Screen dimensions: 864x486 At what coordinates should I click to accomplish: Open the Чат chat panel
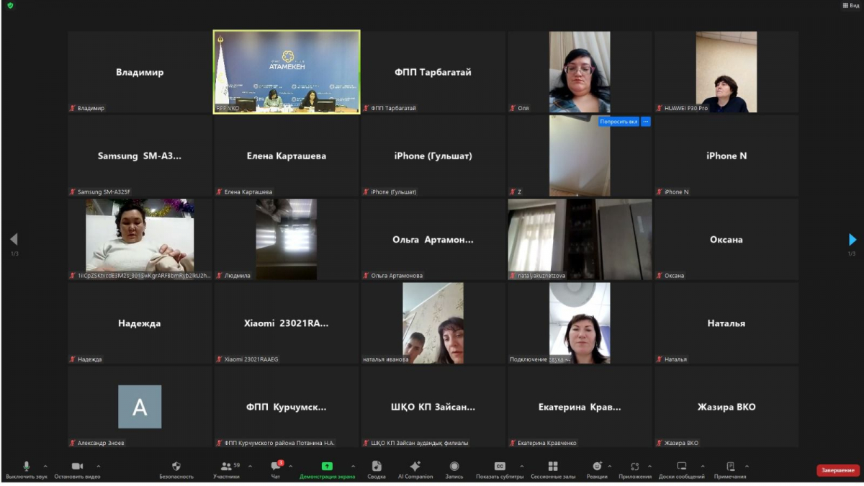click(276, 470)
